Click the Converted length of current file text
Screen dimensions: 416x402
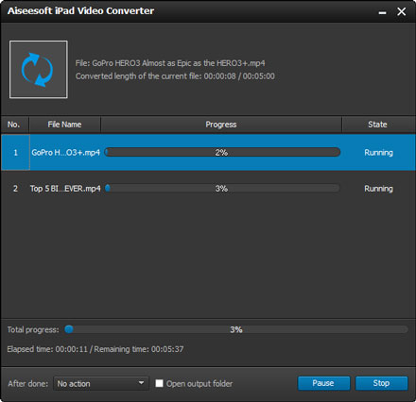pos(175,76)
